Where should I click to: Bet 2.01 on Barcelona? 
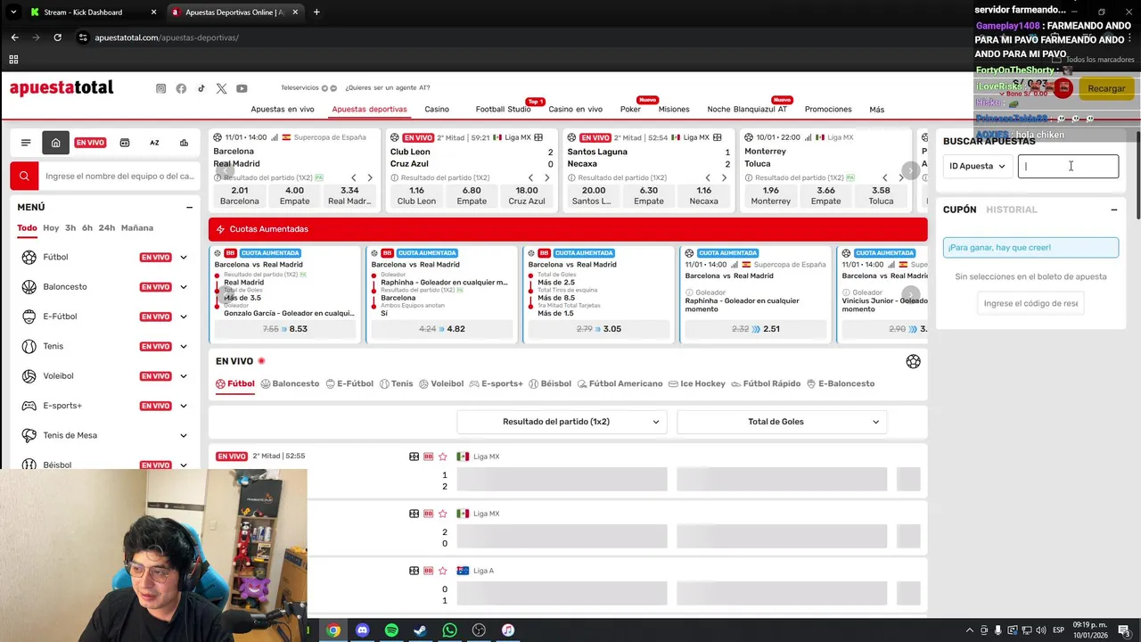[240, 195]
